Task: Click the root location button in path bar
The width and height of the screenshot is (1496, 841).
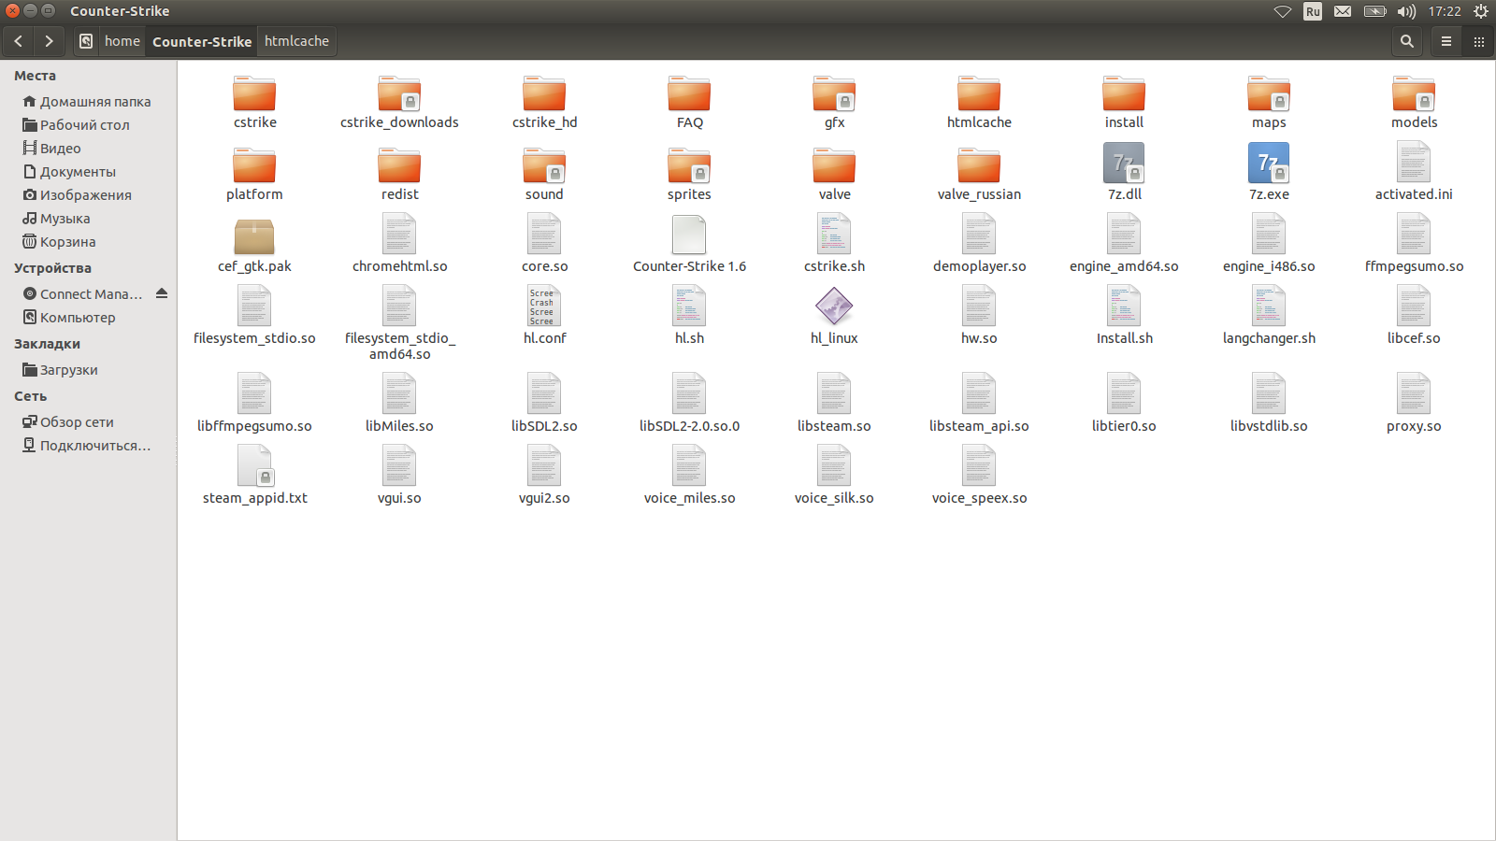Action: (86, 41)
